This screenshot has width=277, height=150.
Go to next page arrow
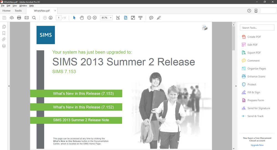coord(50,18)
